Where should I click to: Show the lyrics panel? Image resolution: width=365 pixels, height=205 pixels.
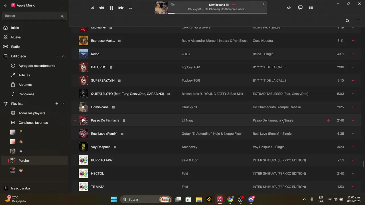(300, 8)
